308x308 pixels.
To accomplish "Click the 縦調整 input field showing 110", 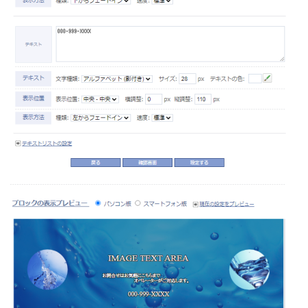I will tap(203, 99).
